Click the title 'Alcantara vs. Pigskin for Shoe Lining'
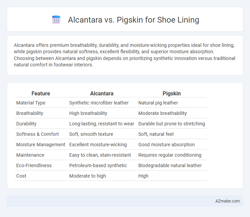This screenshot has width=250, height=217. pyautogui.click(x=133, y=20)
